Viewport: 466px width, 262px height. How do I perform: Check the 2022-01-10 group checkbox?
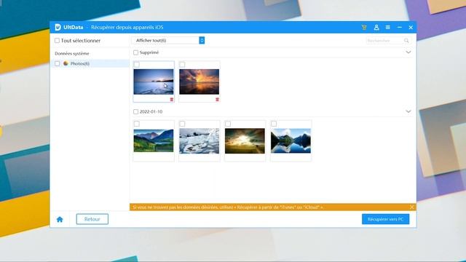click(136, 111)
